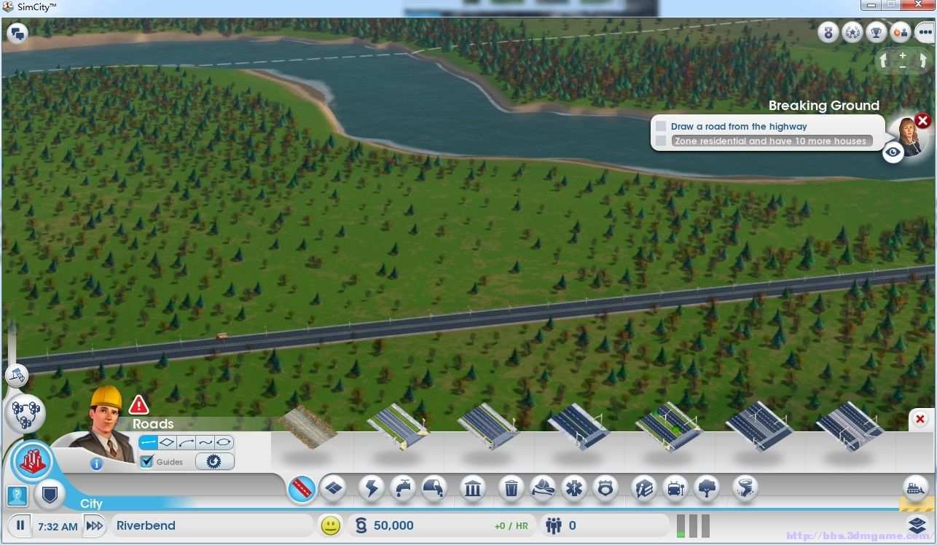Open the Sewage menu
The width and height of the screenshot is (937, 545).
pos(434,488)
